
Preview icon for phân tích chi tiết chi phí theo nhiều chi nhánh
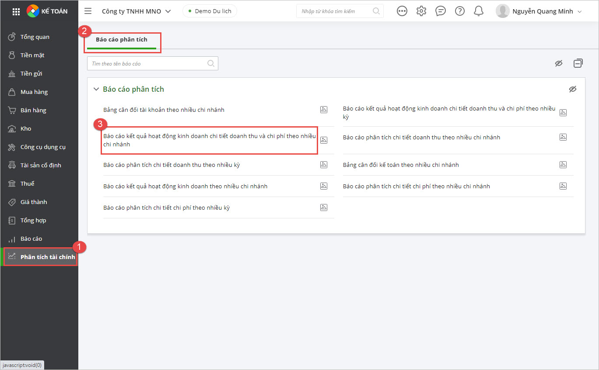click(x=563, y=186)
